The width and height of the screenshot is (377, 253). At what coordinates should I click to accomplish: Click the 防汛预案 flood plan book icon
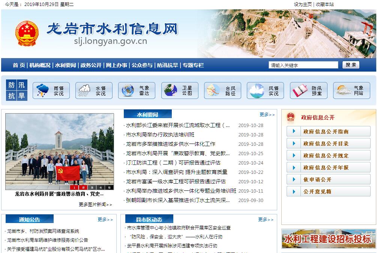[300, 90]
